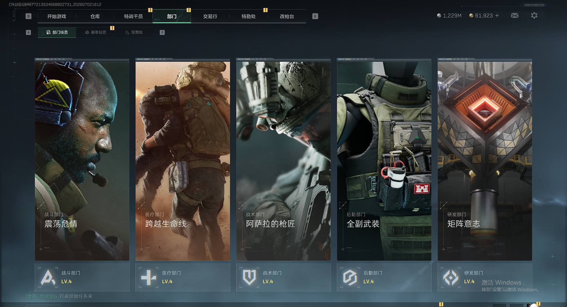Image resolution: width=567 pixels, height=307 pixels.
Task: Go to the 交易行 tab
Action: click(210, 17)
